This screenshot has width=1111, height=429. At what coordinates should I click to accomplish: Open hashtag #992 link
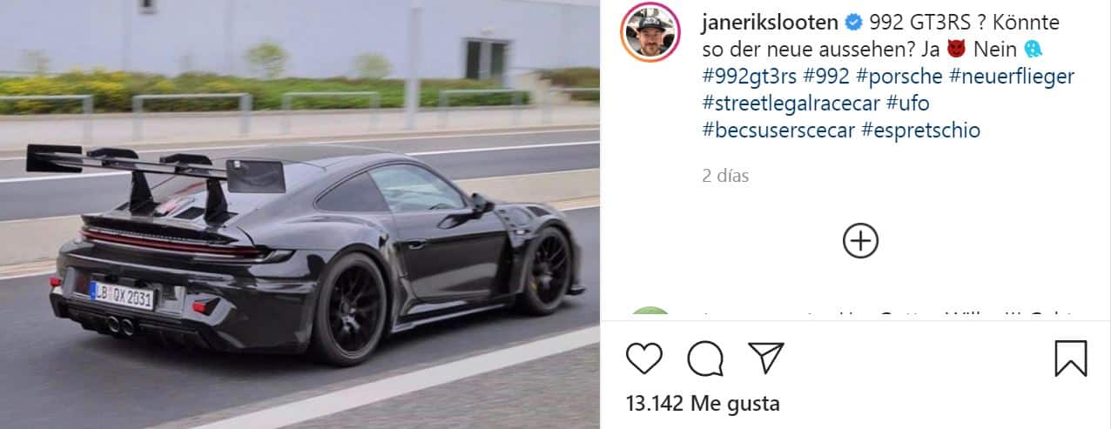828,77
